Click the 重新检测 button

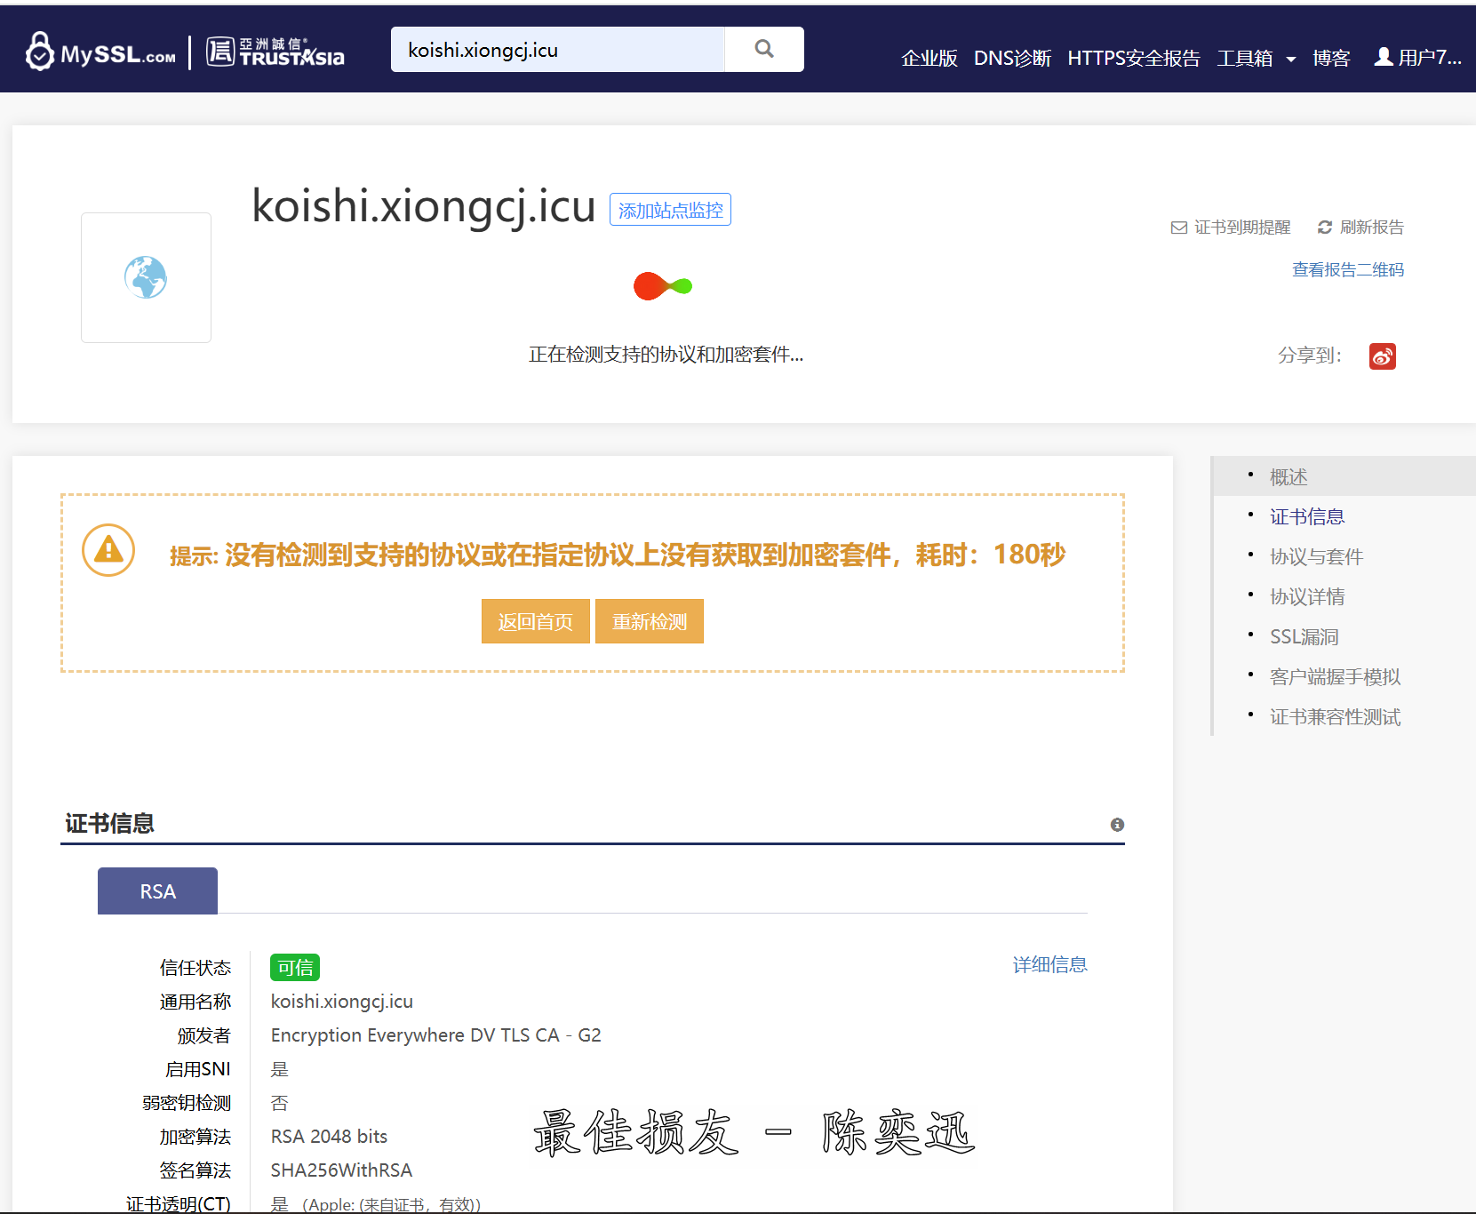(650, 621)
